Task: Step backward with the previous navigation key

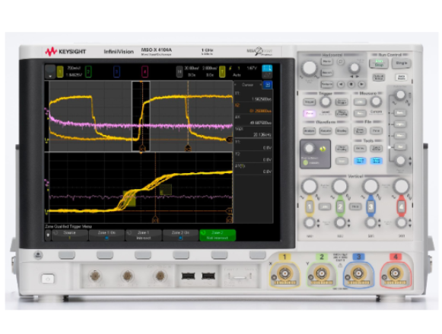Action: [341, 83]
